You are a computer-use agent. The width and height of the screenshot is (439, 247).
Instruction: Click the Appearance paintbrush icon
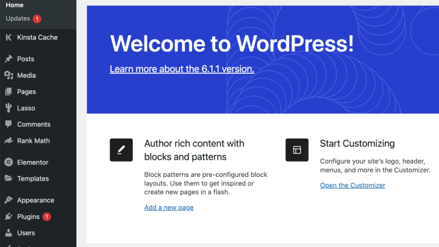(x=9, y=200)
